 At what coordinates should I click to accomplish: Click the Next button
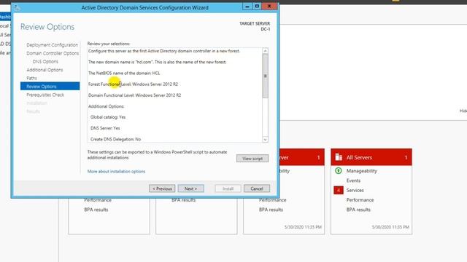pos(190,188)
